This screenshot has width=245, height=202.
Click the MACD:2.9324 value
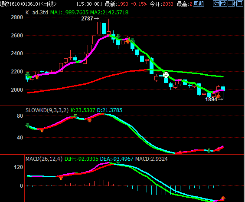(151, 159)
